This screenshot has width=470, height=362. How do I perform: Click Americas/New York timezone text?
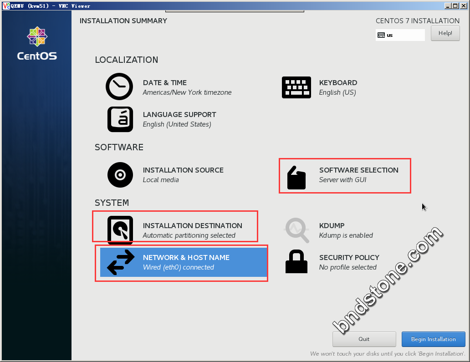click(187, 92)
